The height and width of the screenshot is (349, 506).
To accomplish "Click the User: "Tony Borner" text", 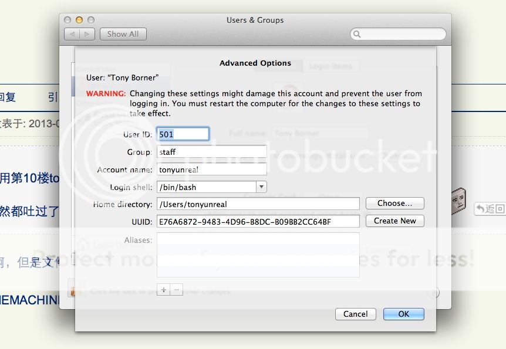I will tap(122, 78).
